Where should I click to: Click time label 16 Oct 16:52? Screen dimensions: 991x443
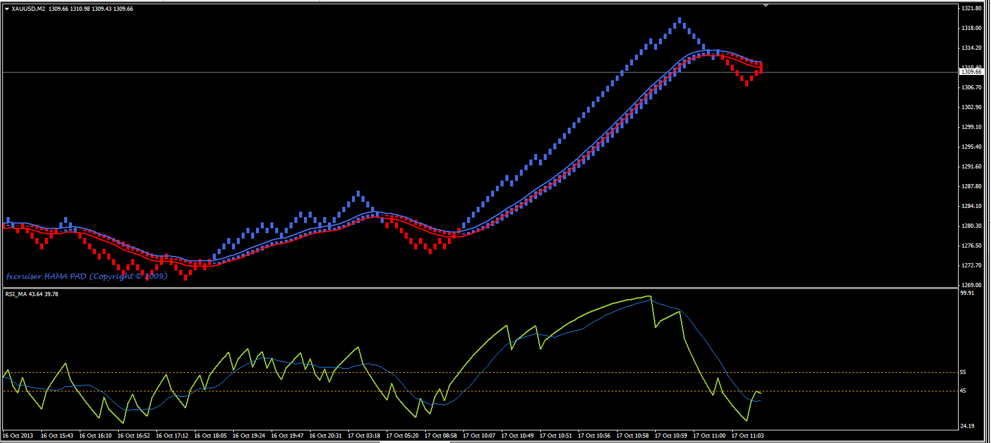pyautogui.click(x=134, y=436)
